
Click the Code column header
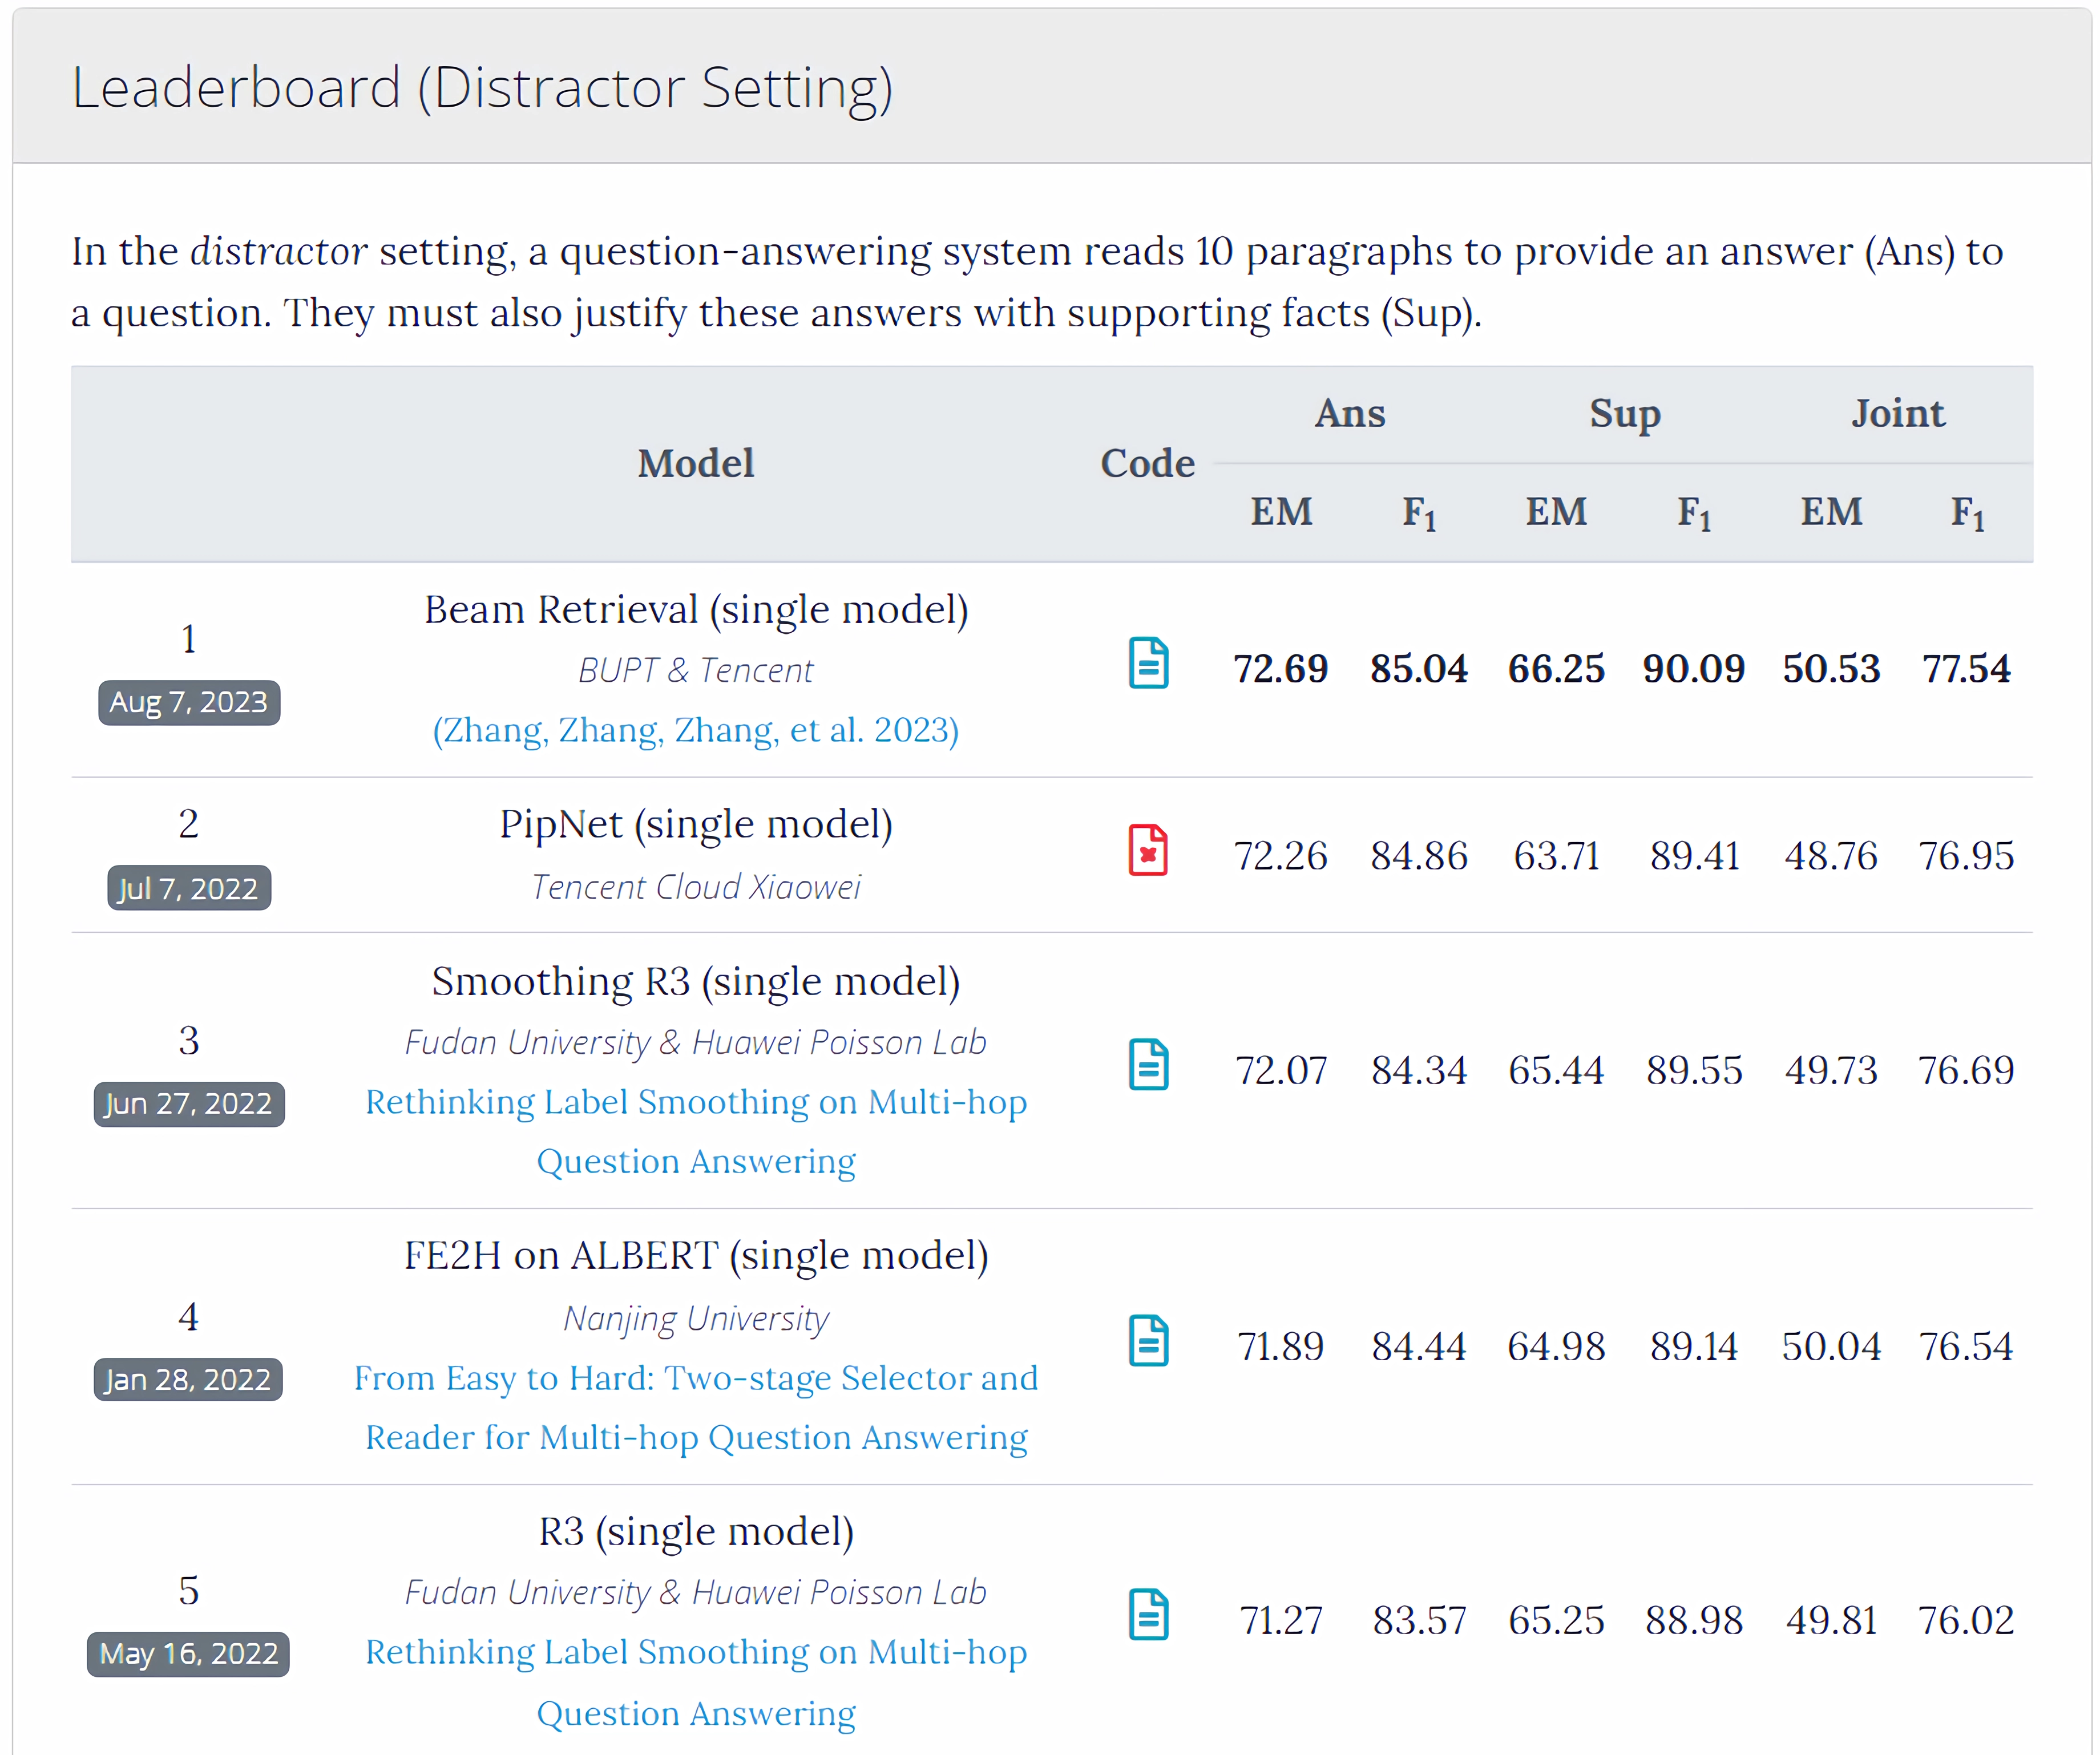[x=1147, y=463]
